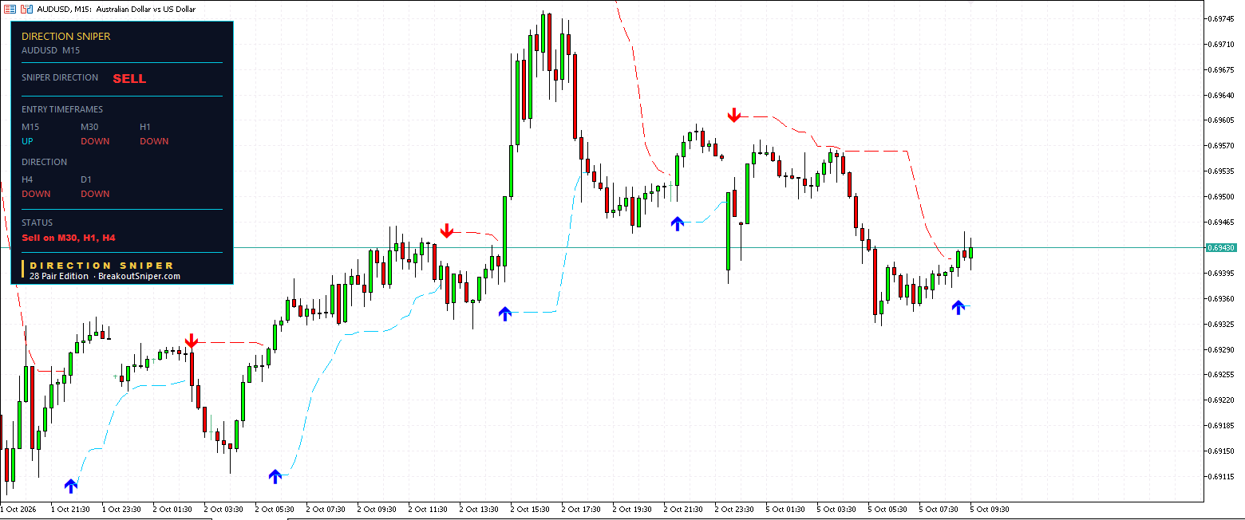Click the 'ENTRY TIMEFRAMES' label
Viewport: 1245px width, 520px height.
point(62,109)
